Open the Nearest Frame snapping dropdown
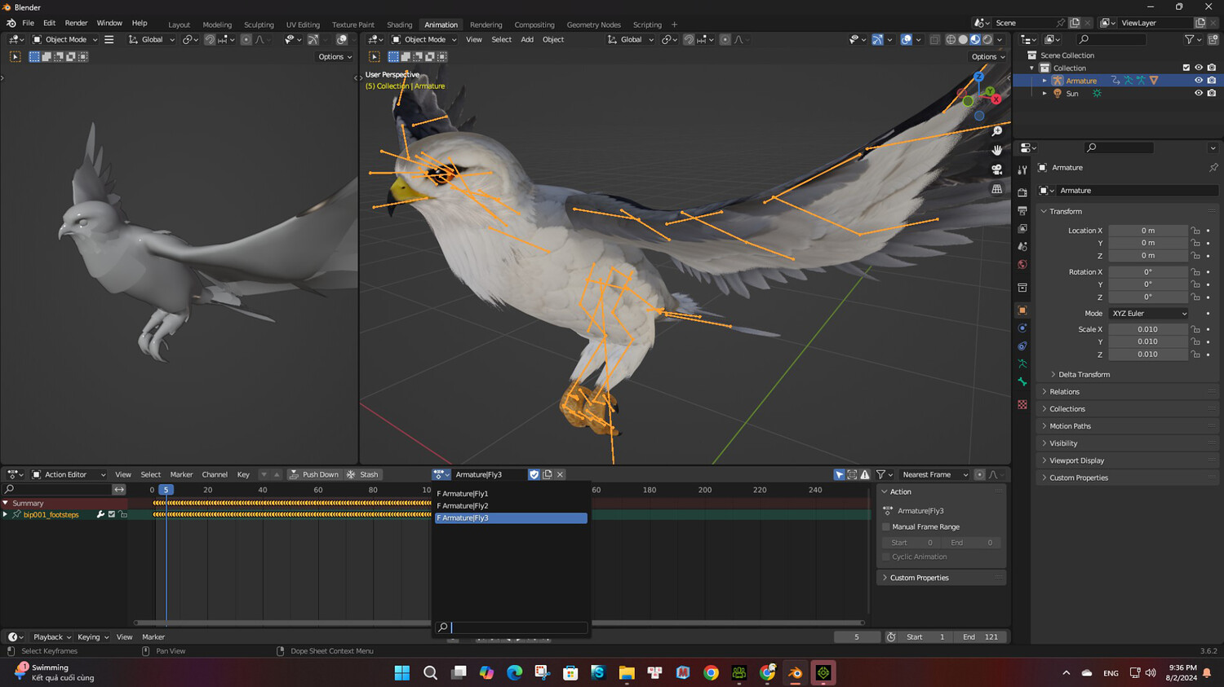Viewport: 1224px width, 687px height. tap(934, 474)
